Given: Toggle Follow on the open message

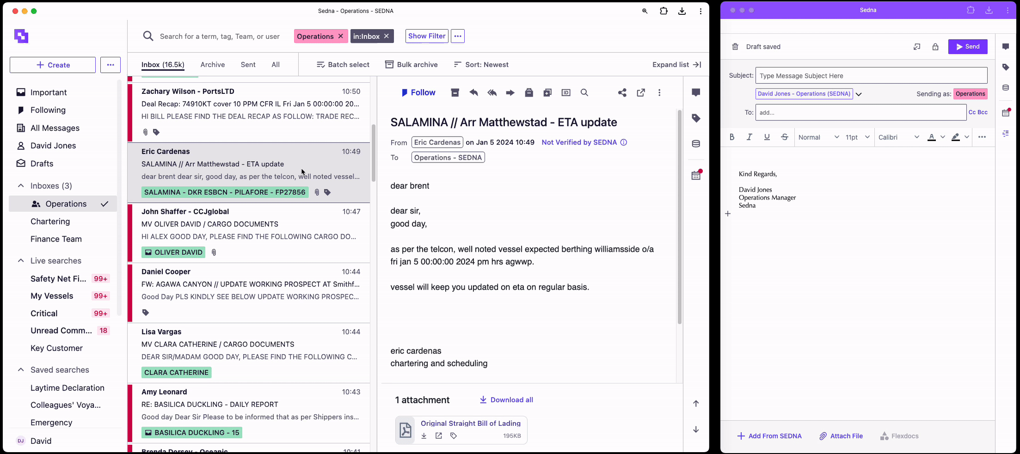Looking at the screenshot, I should 418,93.
